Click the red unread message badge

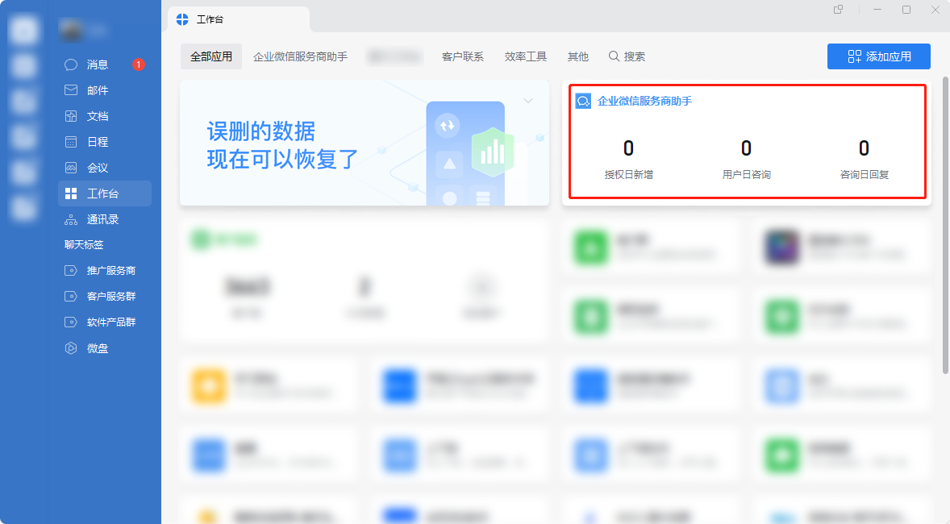138,64
